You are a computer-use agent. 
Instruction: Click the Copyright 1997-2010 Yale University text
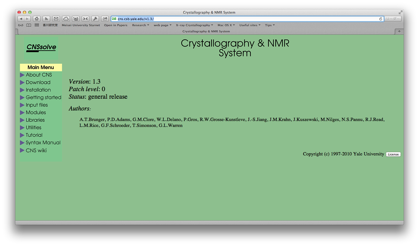[343, 154]
